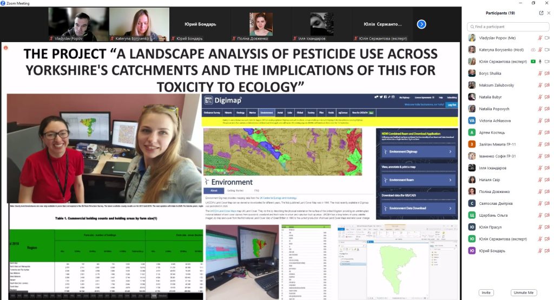Click muted mic icon for Borys Shulika
554x300 pixels.
point(540,74)
